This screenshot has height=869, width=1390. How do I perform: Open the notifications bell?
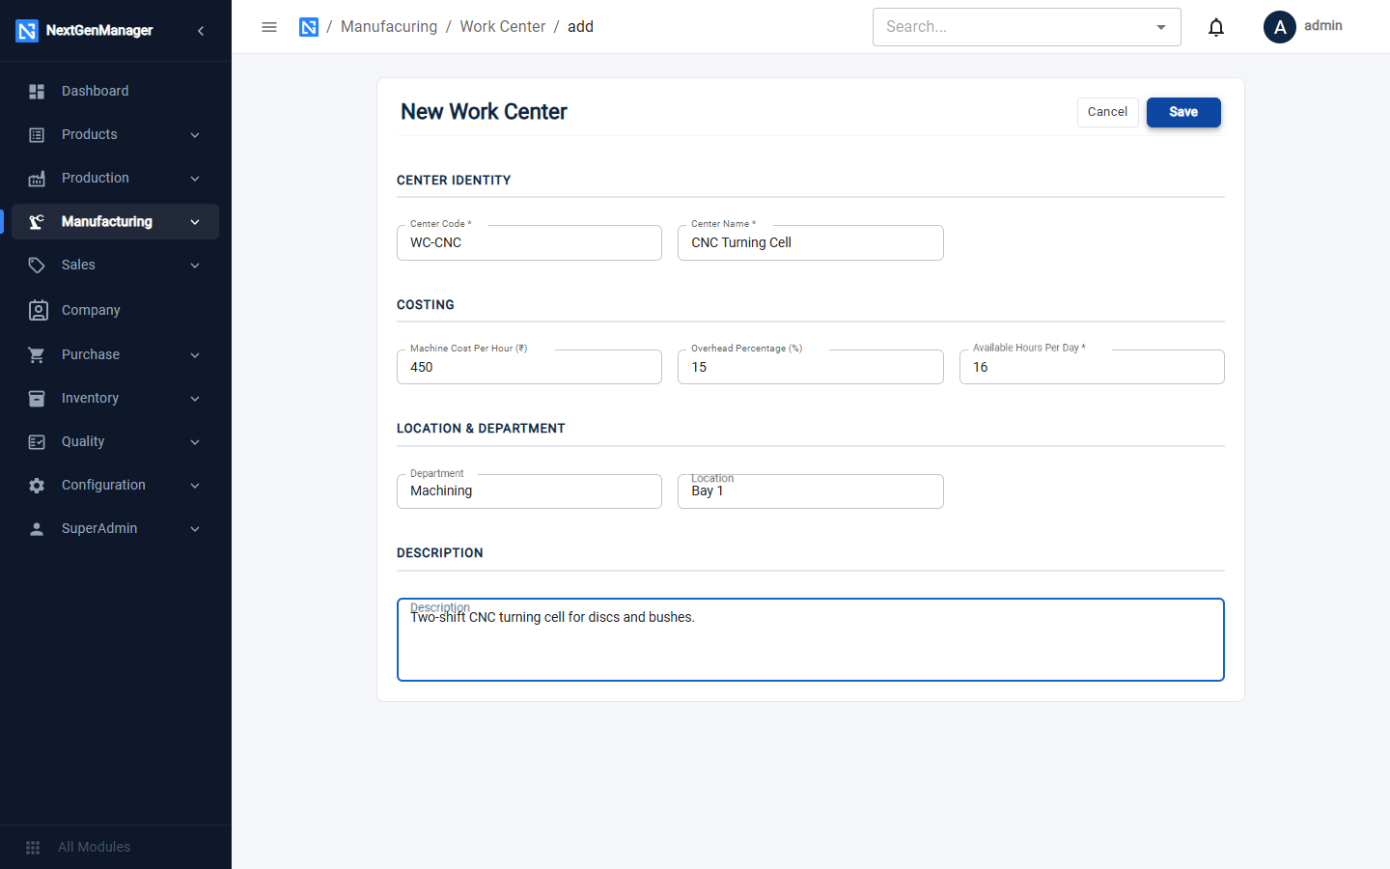(1216, 27)
